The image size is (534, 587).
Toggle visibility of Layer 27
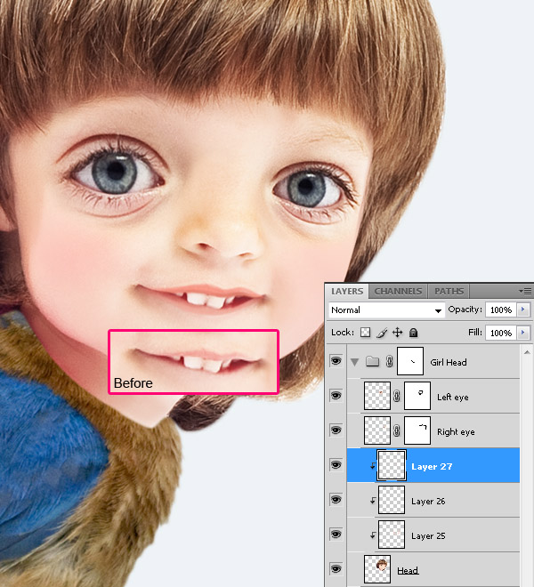(x=336, y=465)
